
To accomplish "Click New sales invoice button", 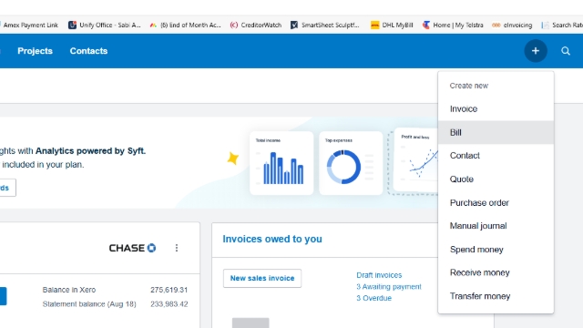I will pos(262,278).
